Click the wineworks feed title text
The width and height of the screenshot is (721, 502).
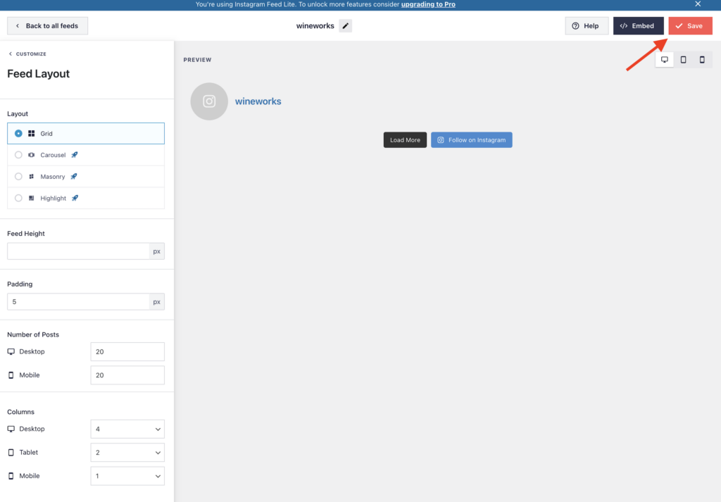point(315,26)
